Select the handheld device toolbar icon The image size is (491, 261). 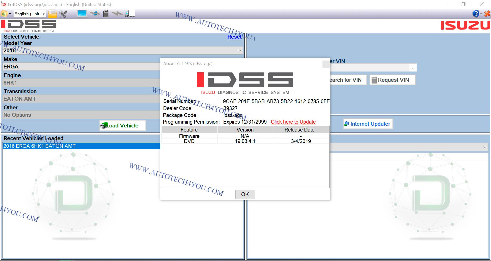(106, 14)
